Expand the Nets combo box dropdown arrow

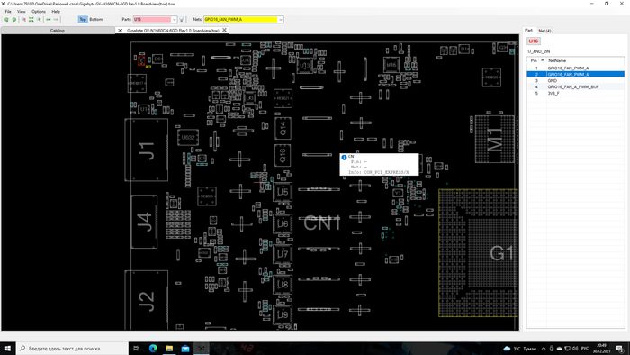281,19
